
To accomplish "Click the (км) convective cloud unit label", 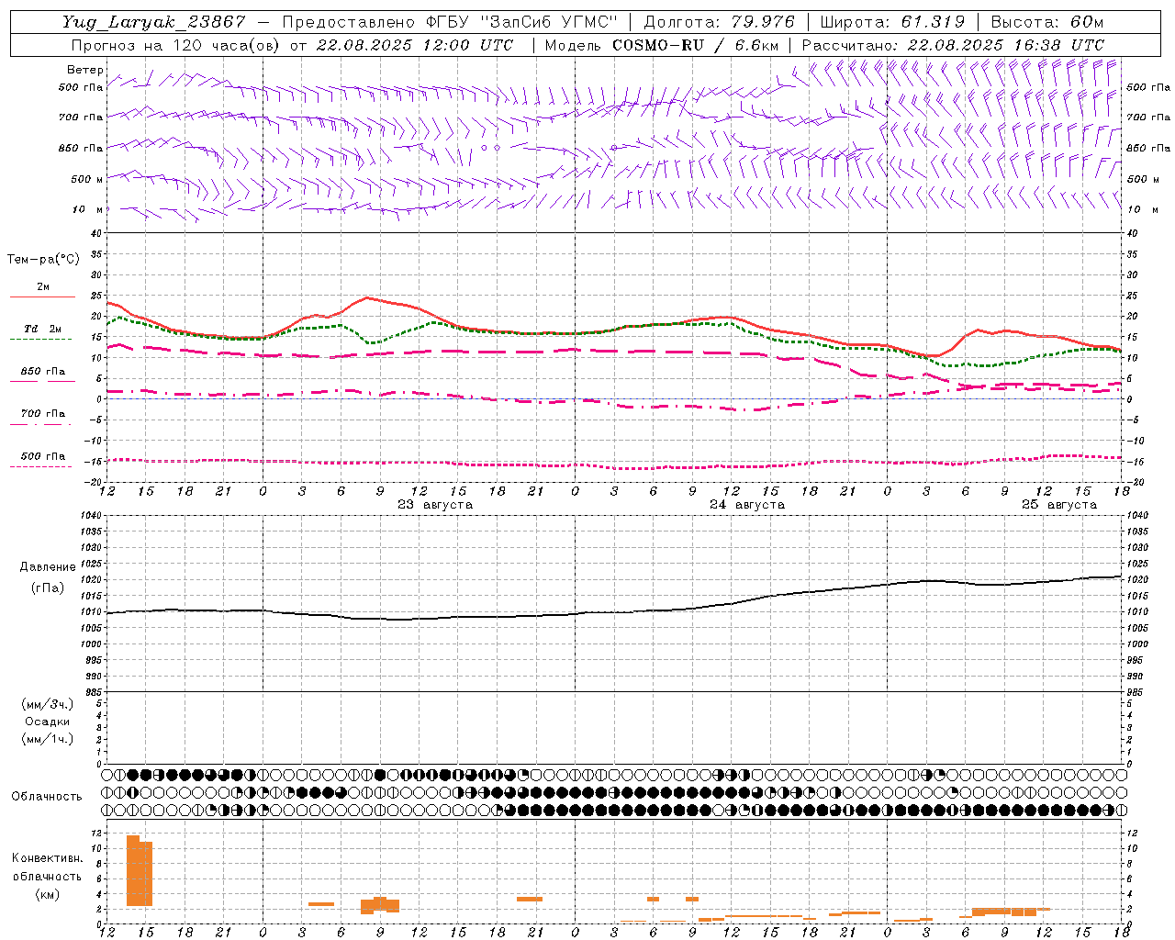I will (x=48, y=894).
